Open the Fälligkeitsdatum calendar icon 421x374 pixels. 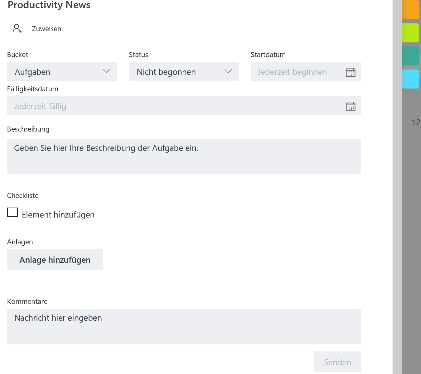(351, 107)
